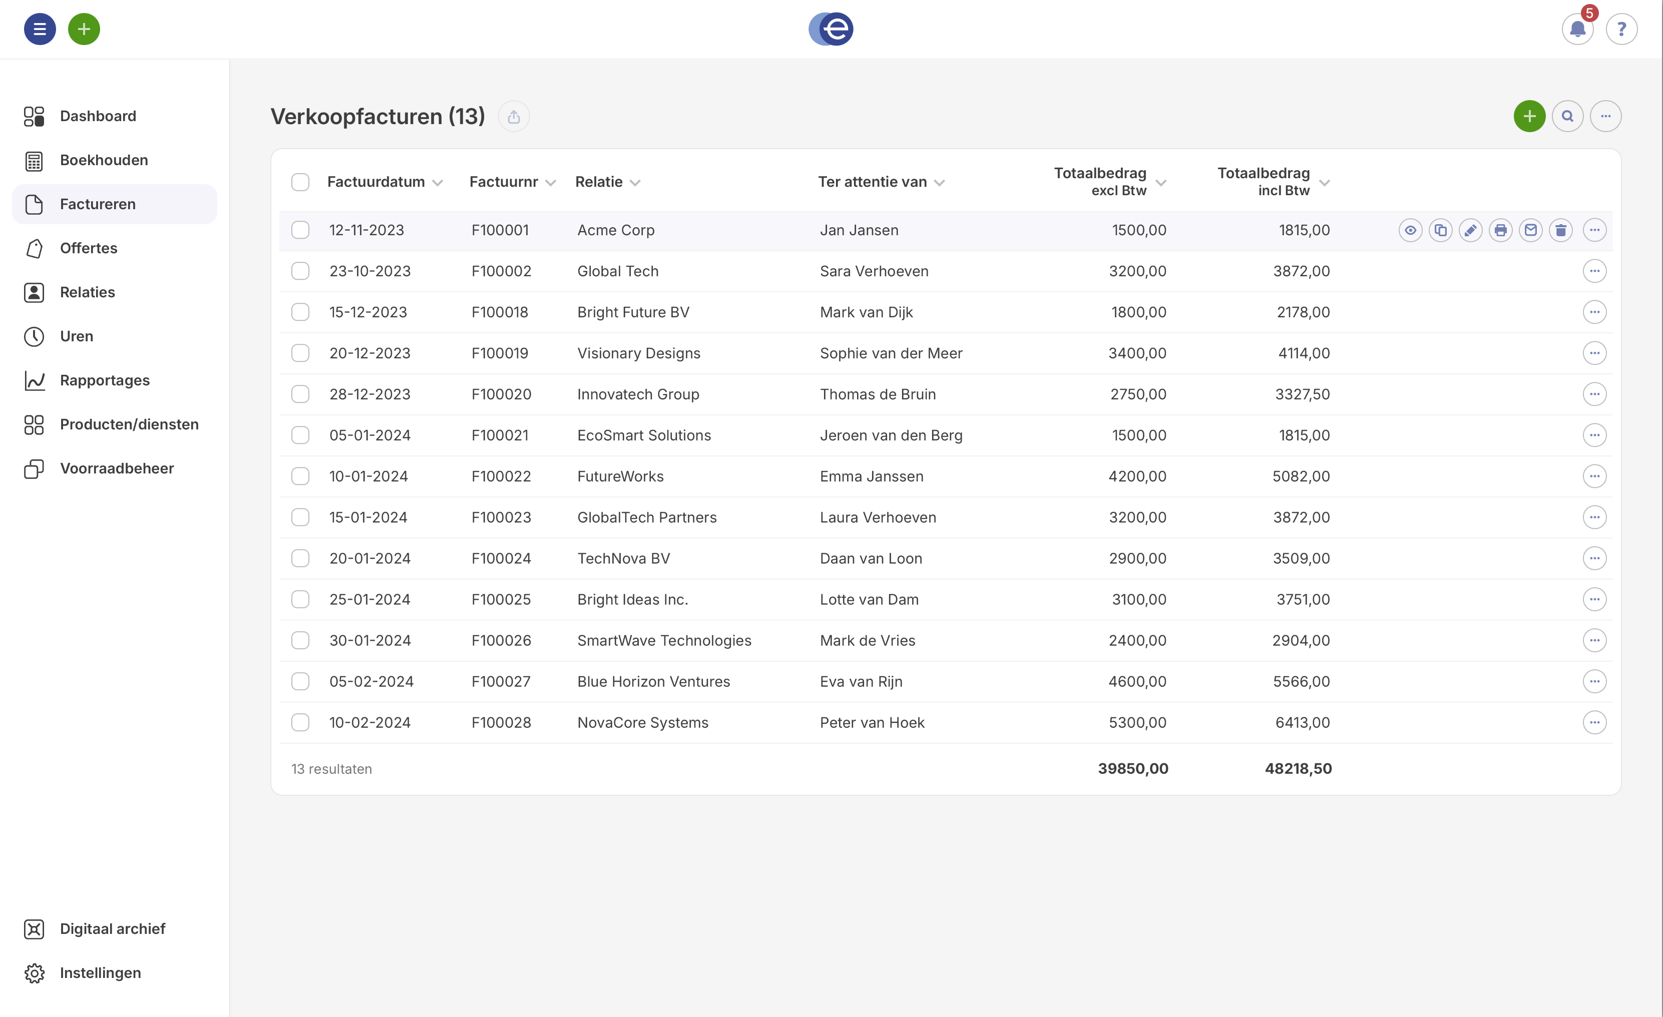Image resolution: width=1663 pixels, height=1017 pixels.
Task: Open Digitaal archief in the sidebar
Action: tap(115, 929)
